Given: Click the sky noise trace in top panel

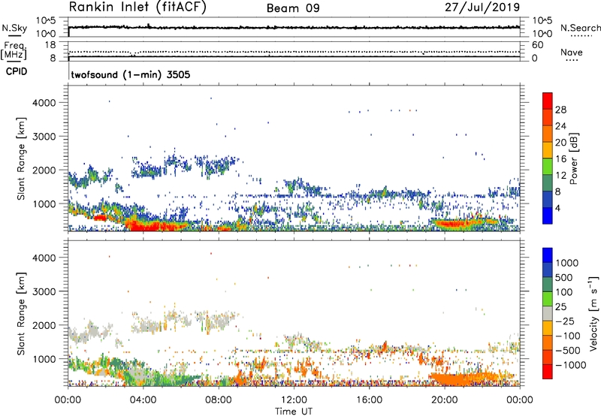Looking at the screenshot, I should point(294,28).
